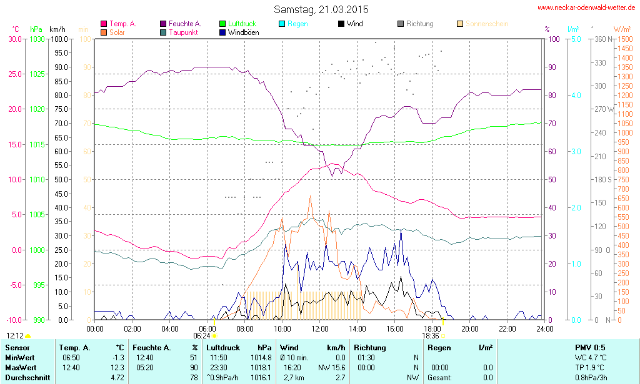The width and height of the screenshot is (640, 384).
Task: Select the Sensor column header in table
Action: pos(17,347)
